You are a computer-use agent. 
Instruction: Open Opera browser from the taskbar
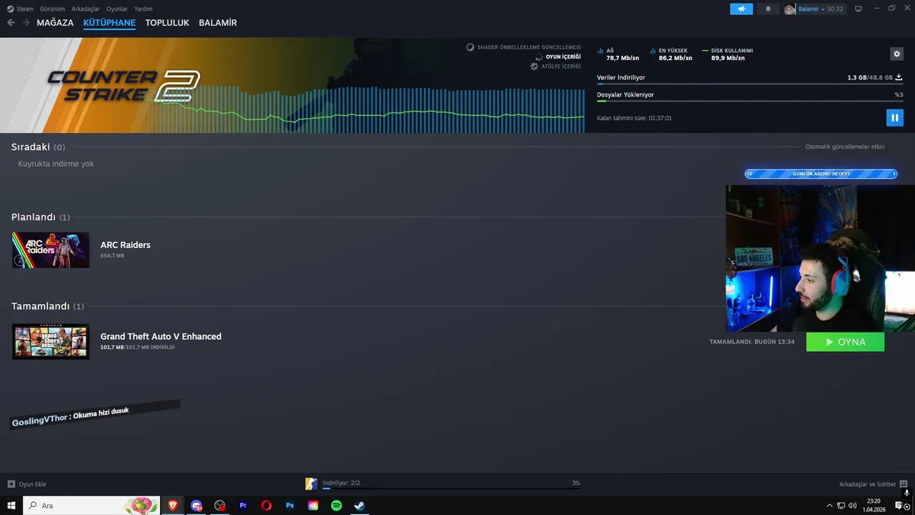pyautogui.click(x=266, y=506)
